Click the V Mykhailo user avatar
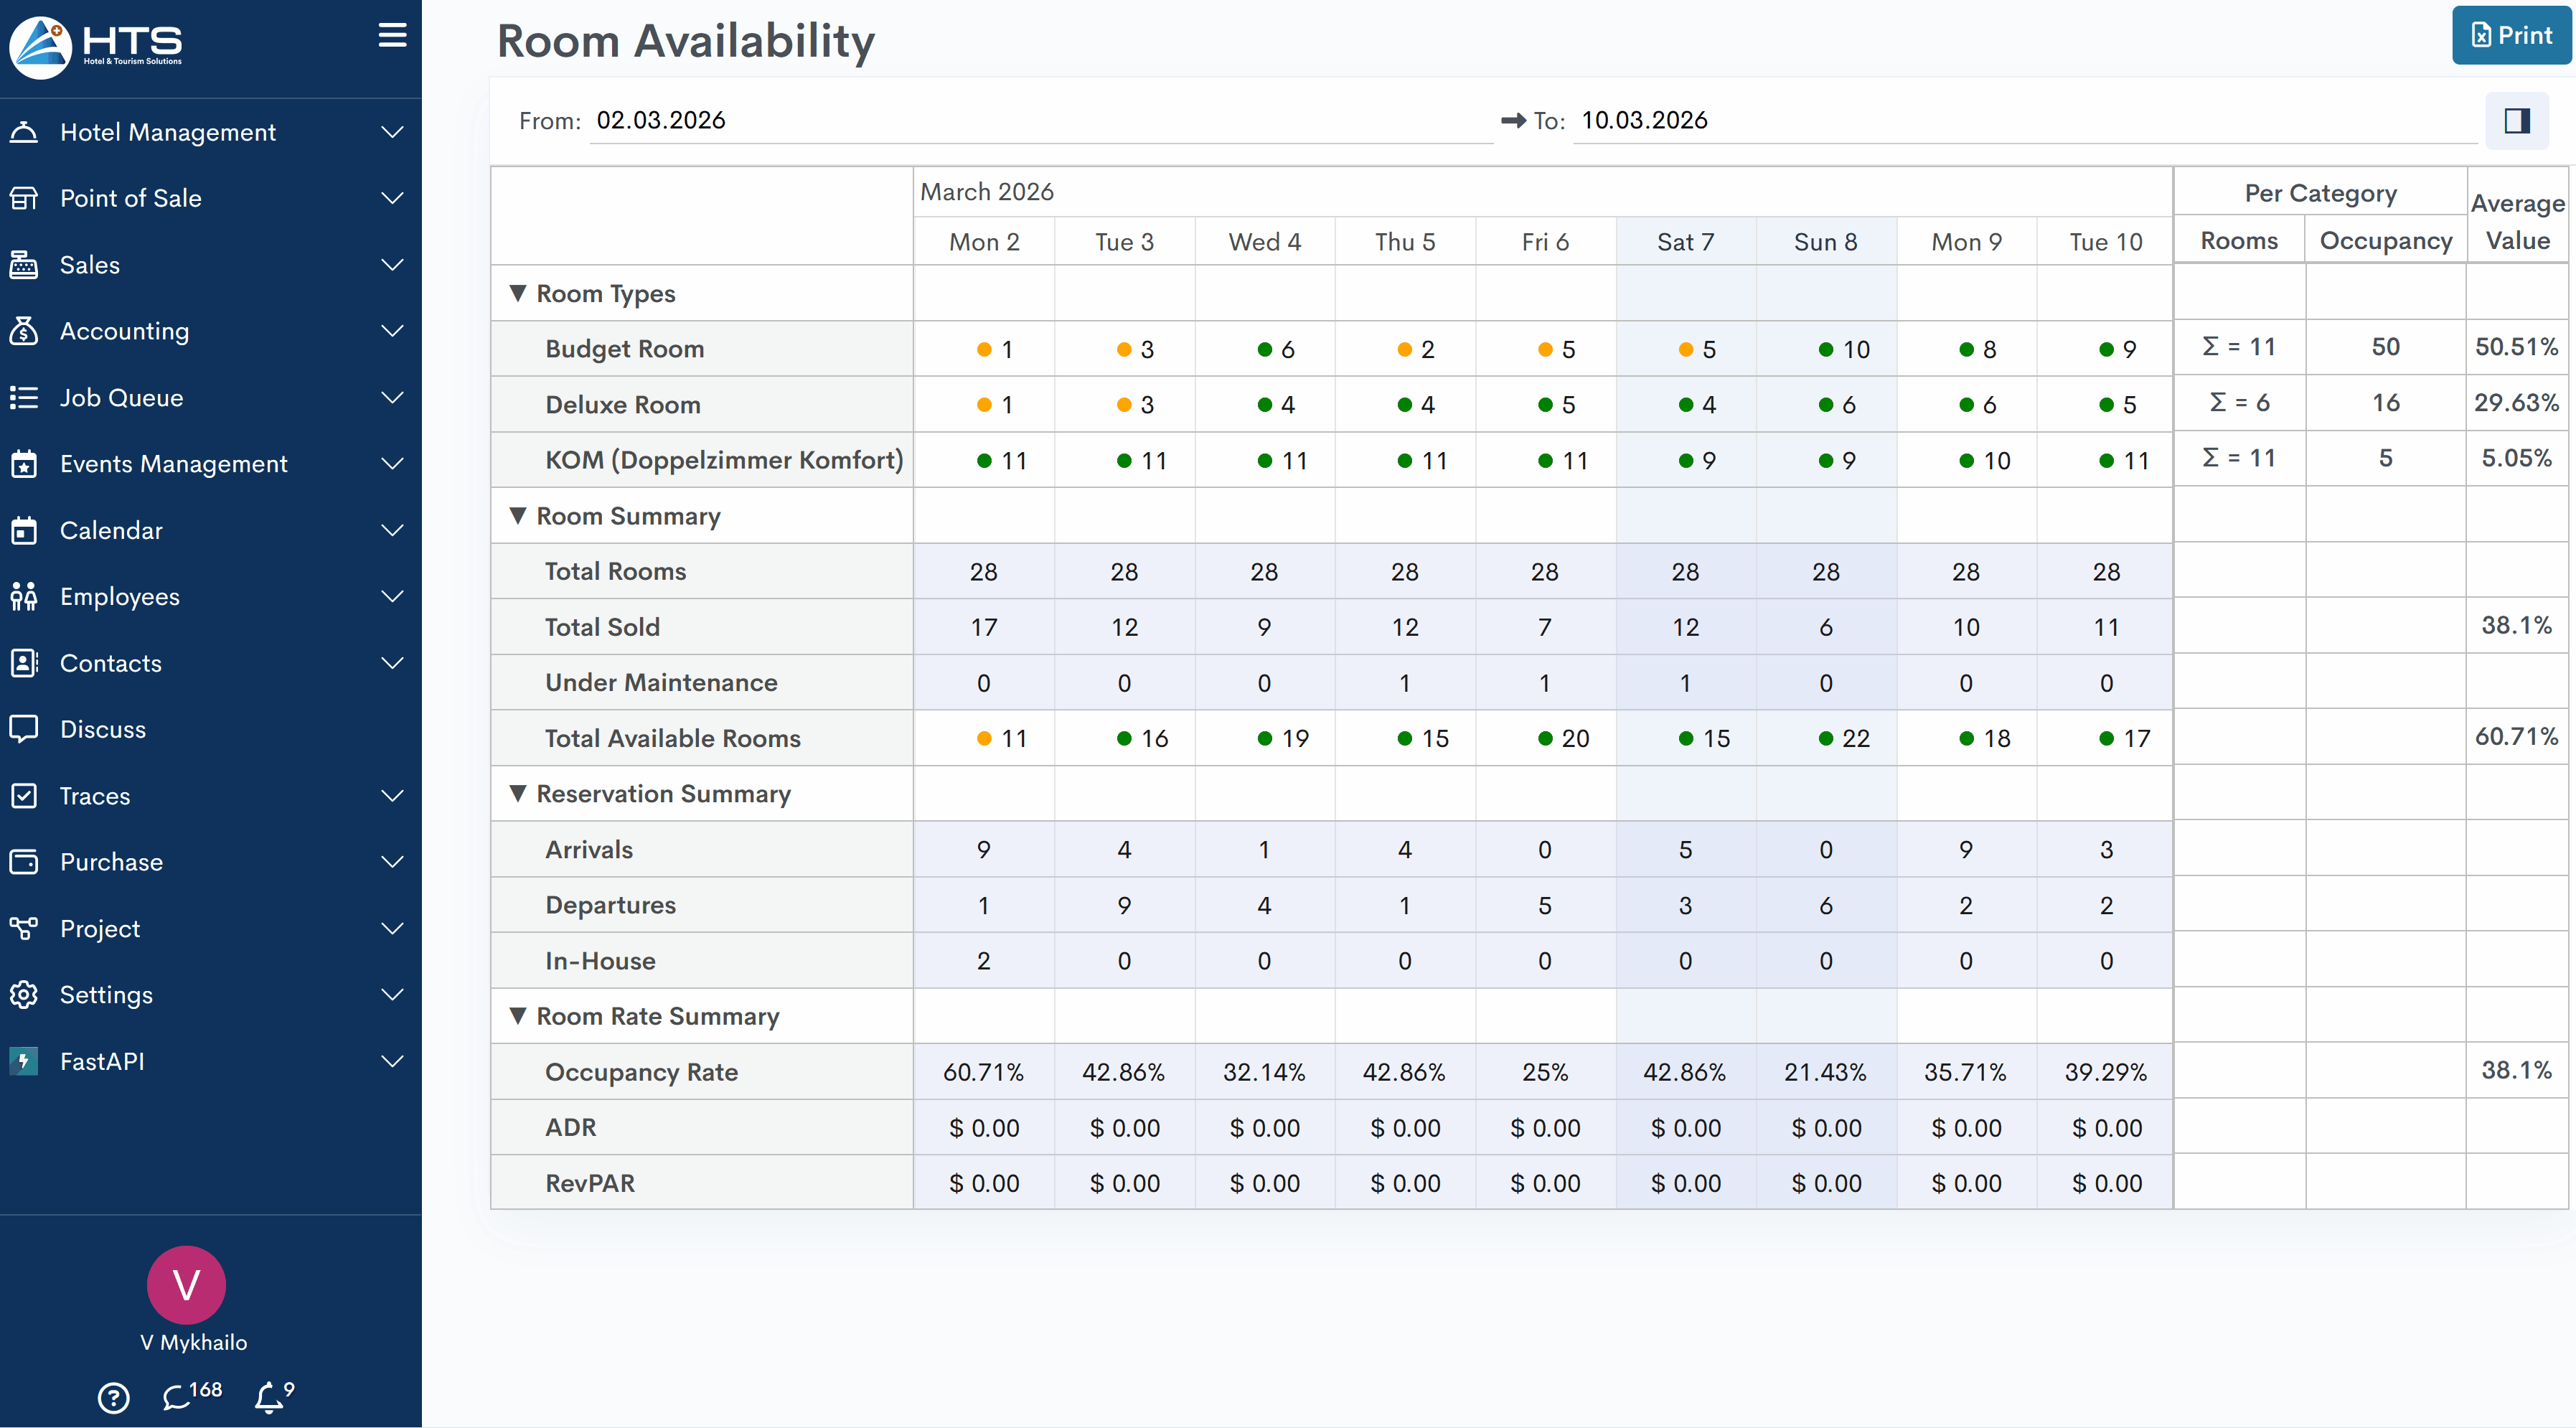 coord(186,1285)
